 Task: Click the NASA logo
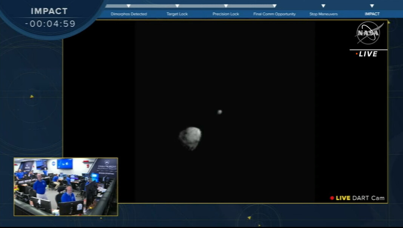(369, 33)
